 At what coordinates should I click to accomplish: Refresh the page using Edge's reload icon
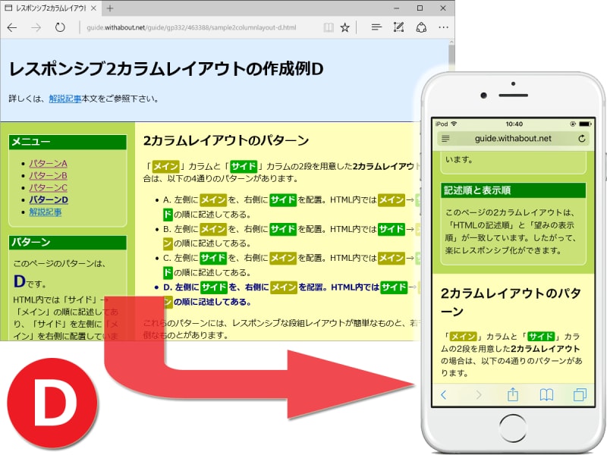pos(61,27)
